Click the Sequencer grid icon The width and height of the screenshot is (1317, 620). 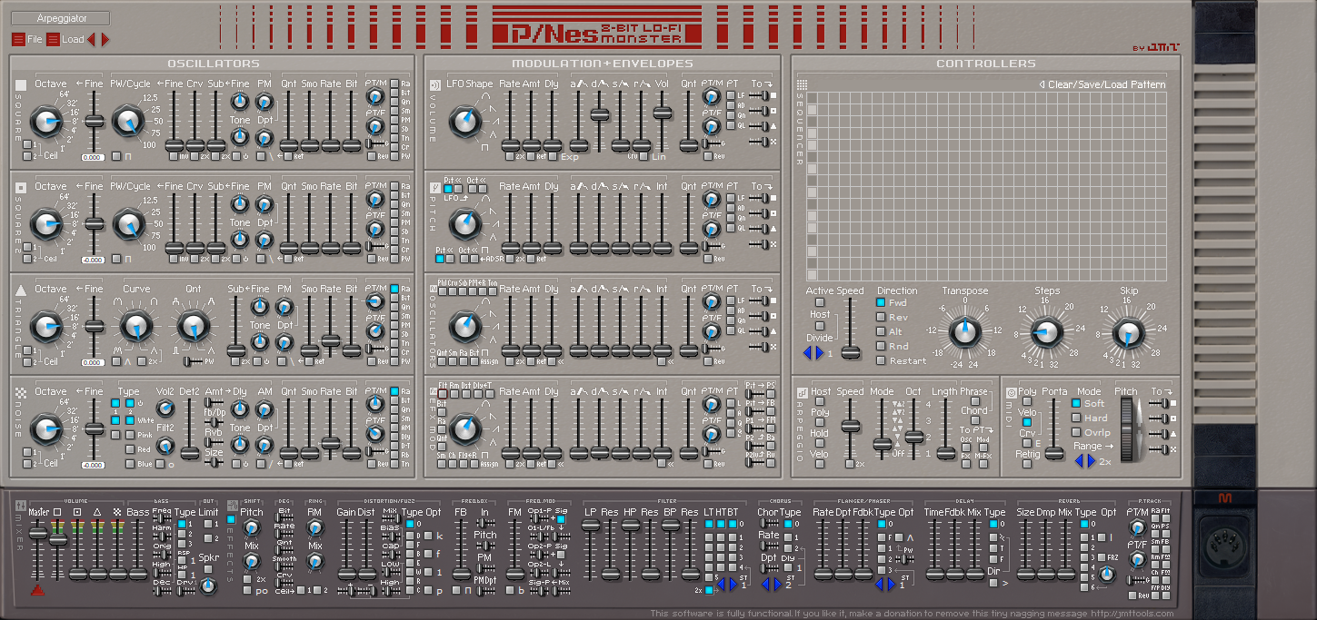(801, 85)
